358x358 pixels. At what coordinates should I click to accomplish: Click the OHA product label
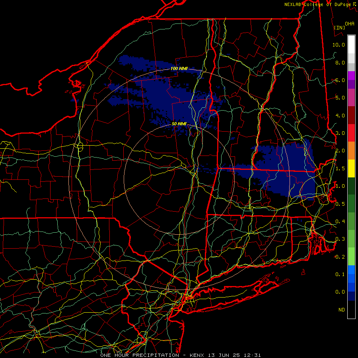350,24
